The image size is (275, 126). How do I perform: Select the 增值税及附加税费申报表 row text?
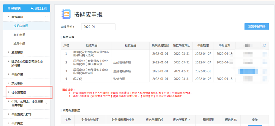point(91,54)
